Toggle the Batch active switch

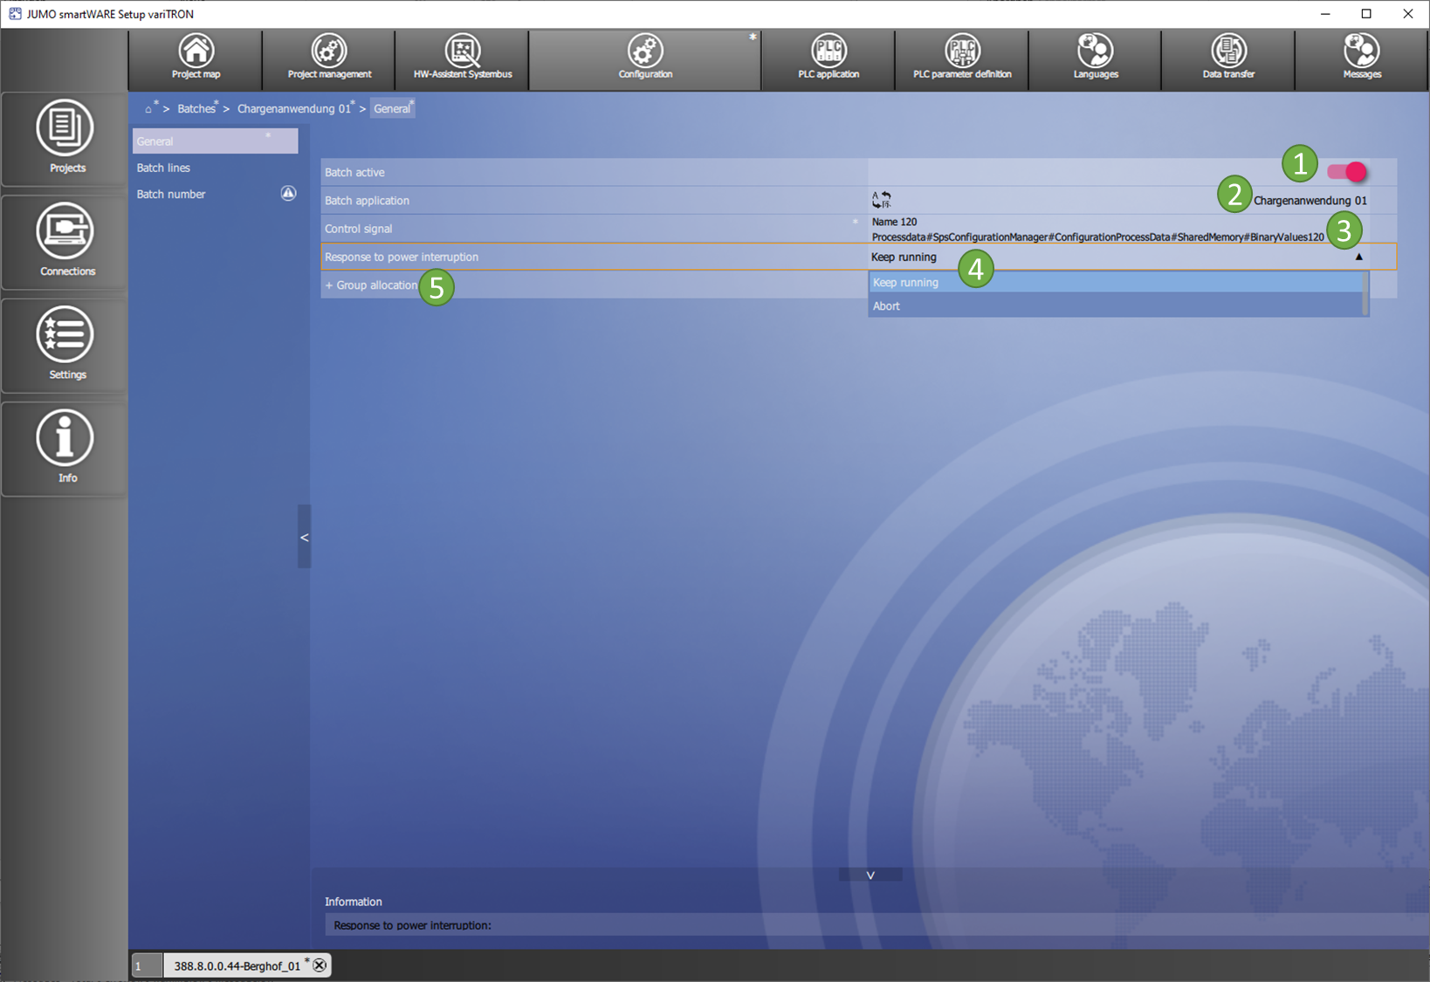pos(1347,172)
